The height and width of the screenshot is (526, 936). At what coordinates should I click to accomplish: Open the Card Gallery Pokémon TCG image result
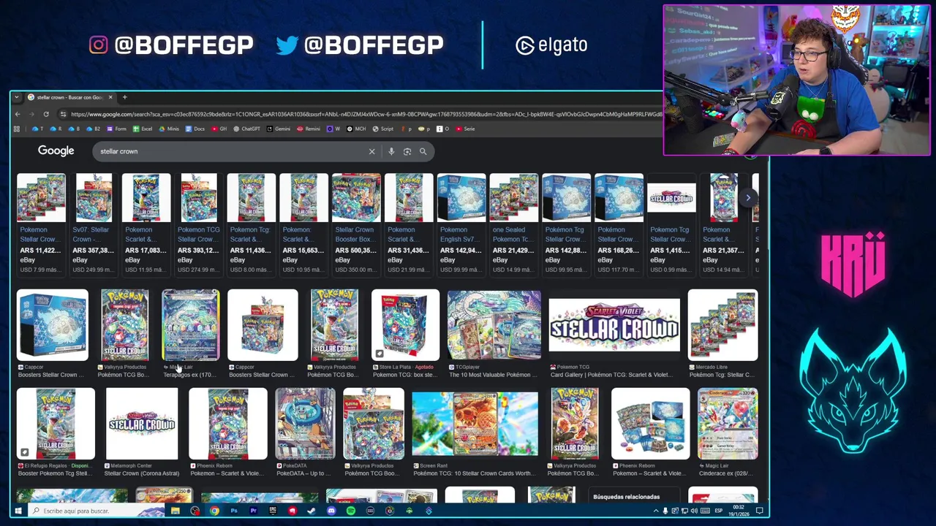pyautogui.click(x=614, y=334)
